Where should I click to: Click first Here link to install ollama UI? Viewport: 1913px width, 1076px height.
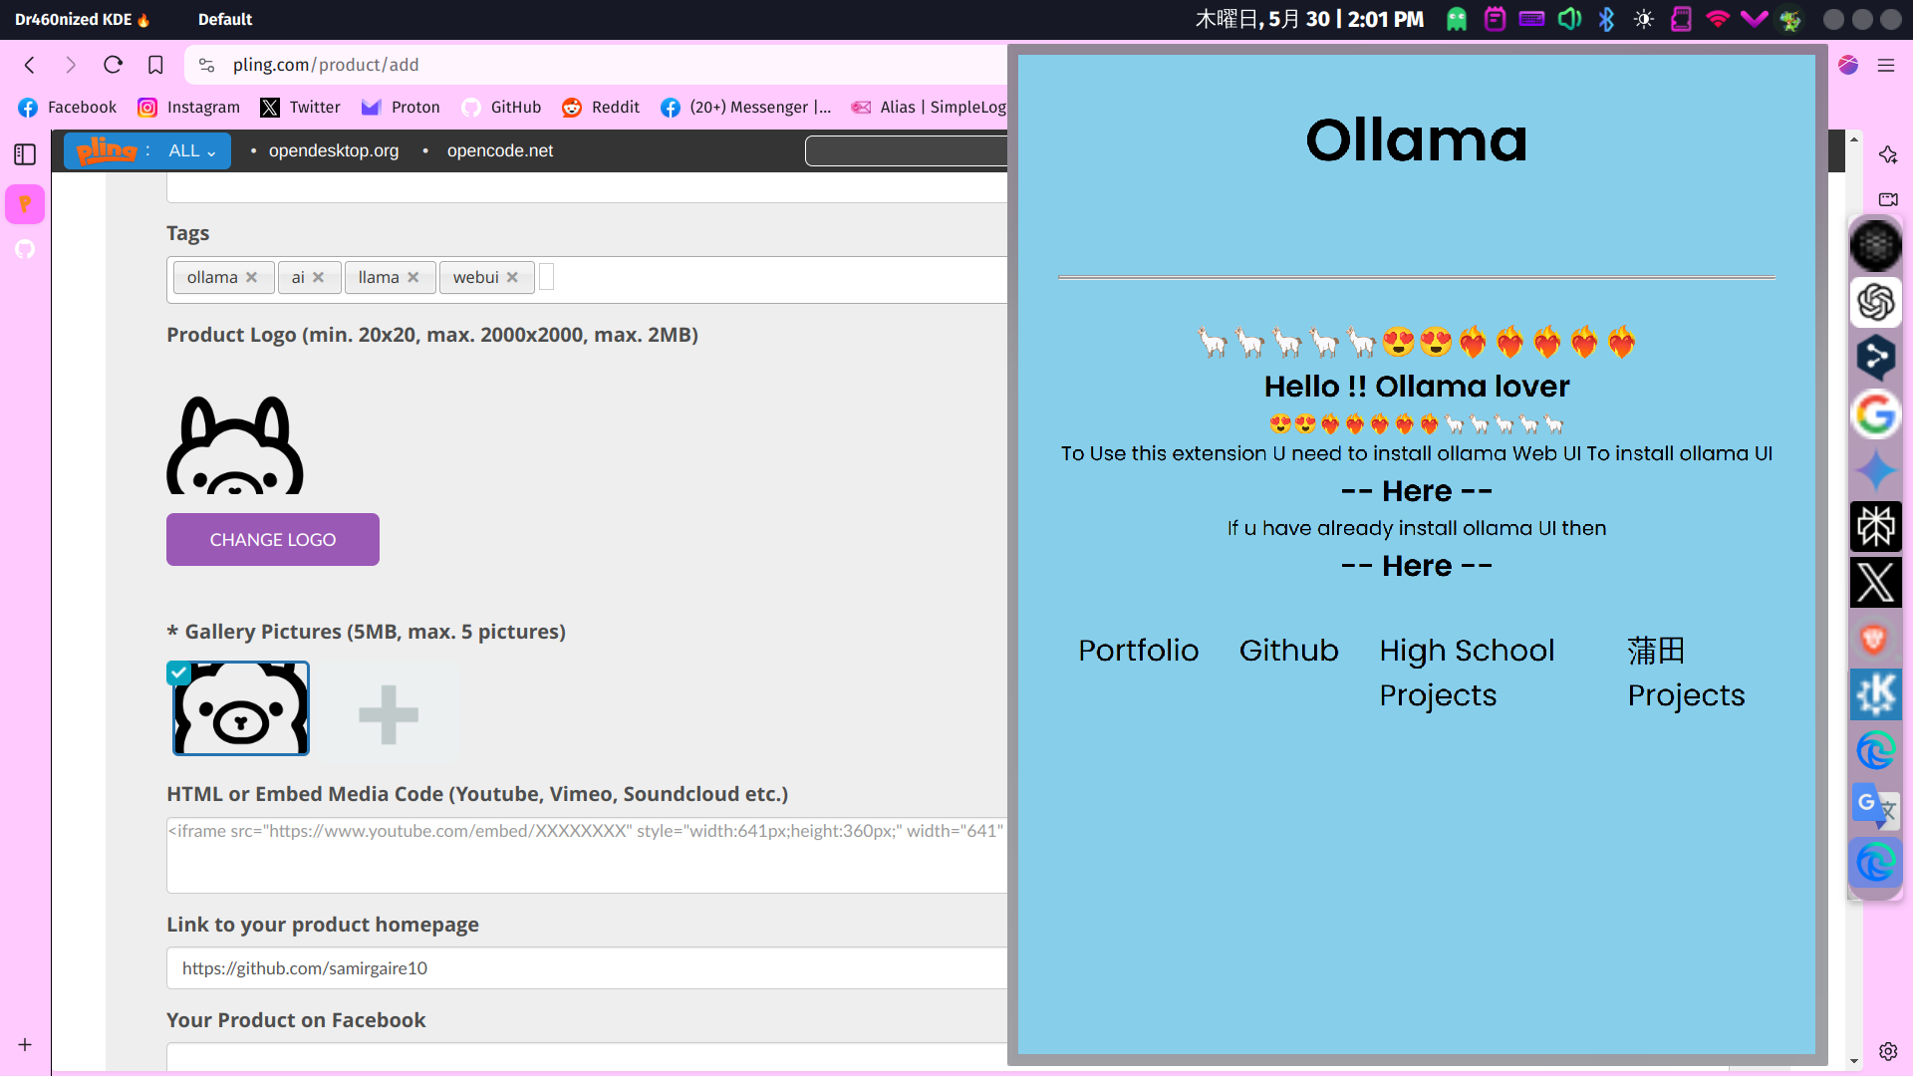pyautogui.click(x=1417, y=491)
